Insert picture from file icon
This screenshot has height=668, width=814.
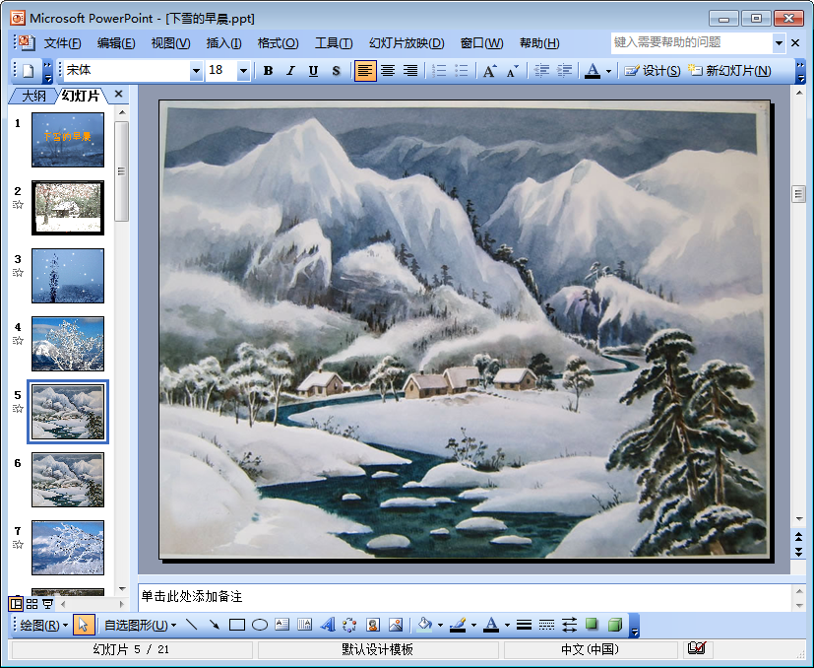pos(396,625)
